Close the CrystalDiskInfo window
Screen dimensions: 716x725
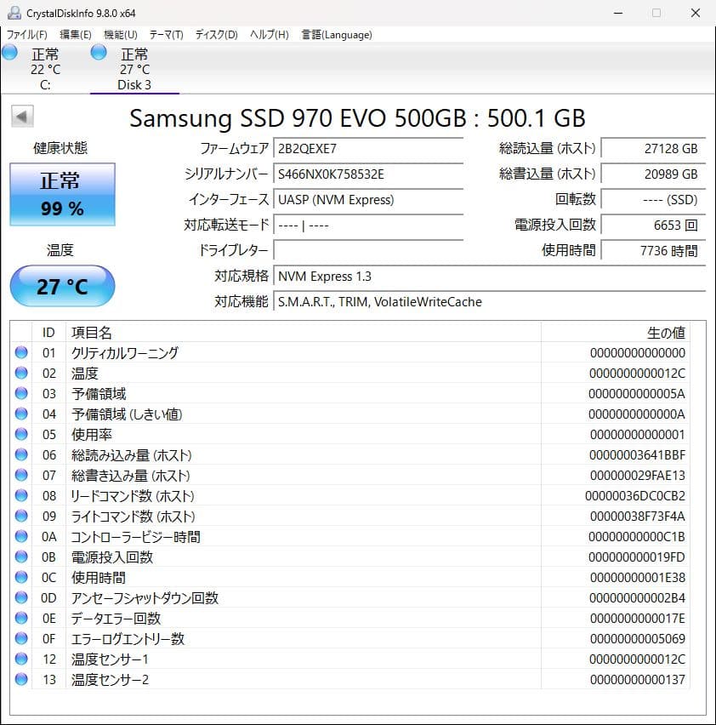(x=696, y=13)
